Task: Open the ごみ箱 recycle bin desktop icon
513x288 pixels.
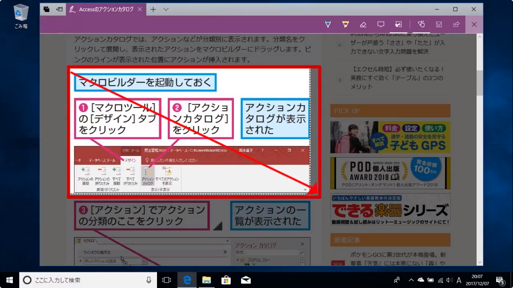Action: tap(21, 16)
